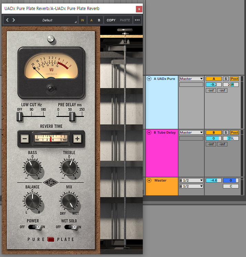Click the second -inf send on track B
Viewport: 246px width, 257px height.
222,144
